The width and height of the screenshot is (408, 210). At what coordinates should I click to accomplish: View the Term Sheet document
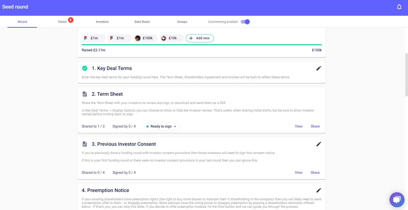(298, 126)
